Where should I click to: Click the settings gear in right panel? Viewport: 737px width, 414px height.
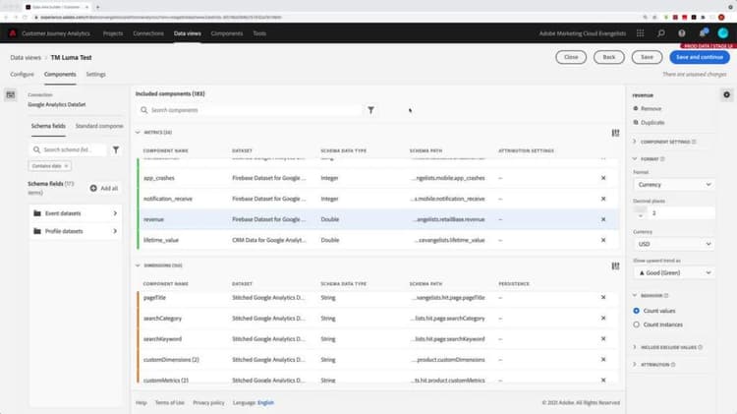726,95
